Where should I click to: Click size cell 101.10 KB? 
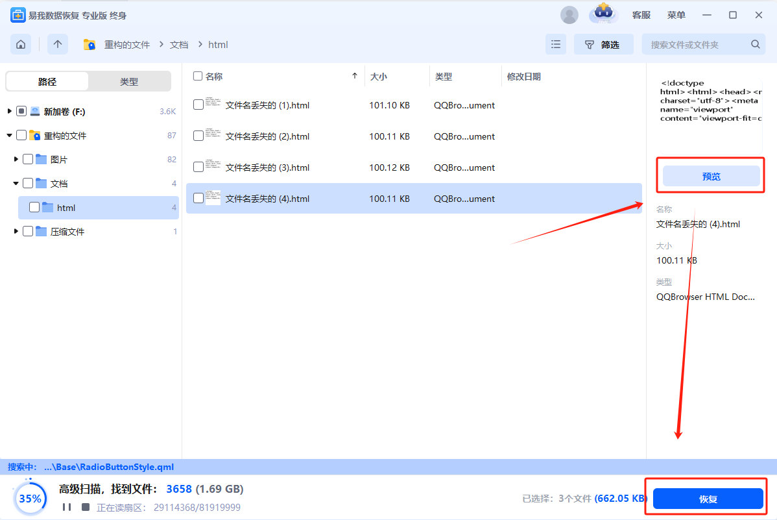[x=390, y=105]
